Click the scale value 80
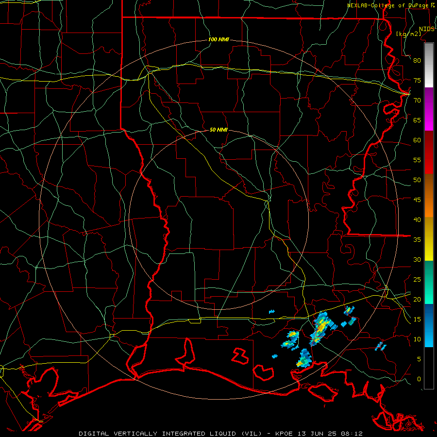The height and width of the screenshot is (437, 437). pyautogui.click(x=417, y=61)
